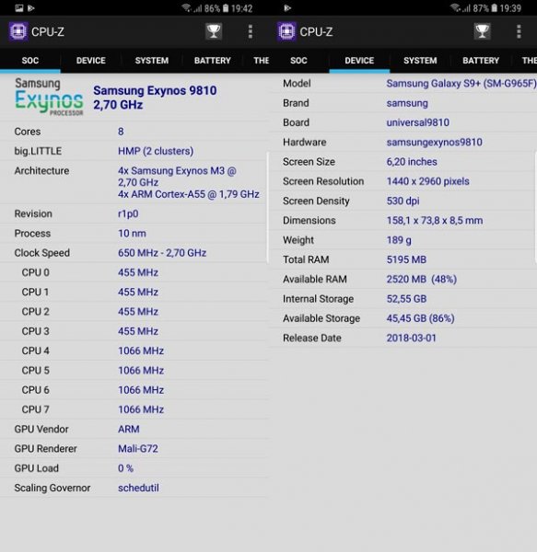Tap the CPU-Z app logo in right screen

coord(286,31)
